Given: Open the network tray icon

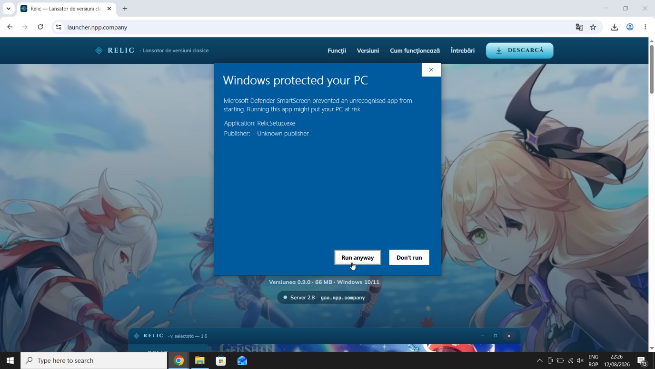Looking at the screenshot, I should [x=570, y=360].
